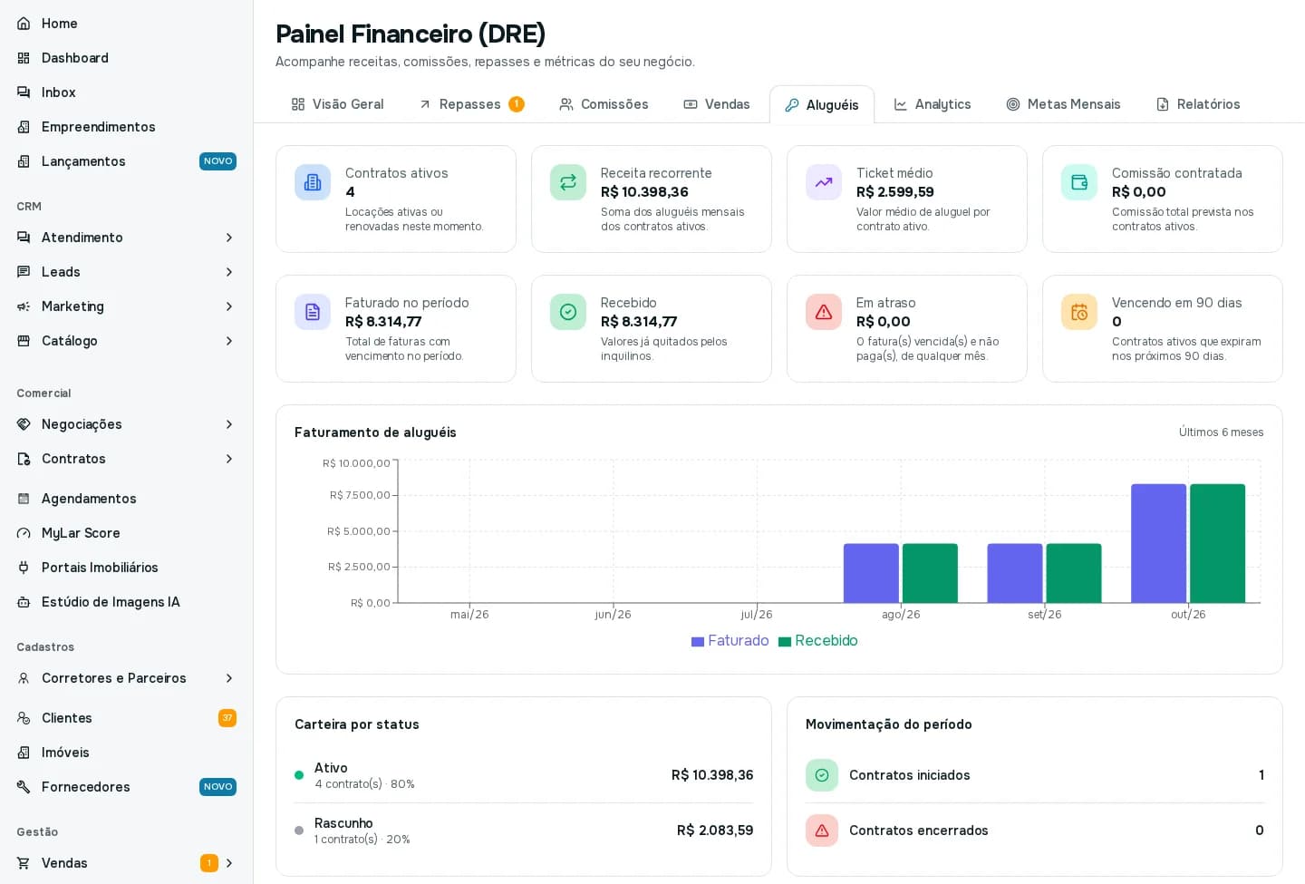Toggle the Recebido legend swatch
Screen dimensions: 1305x884
[x=785, y=642]
